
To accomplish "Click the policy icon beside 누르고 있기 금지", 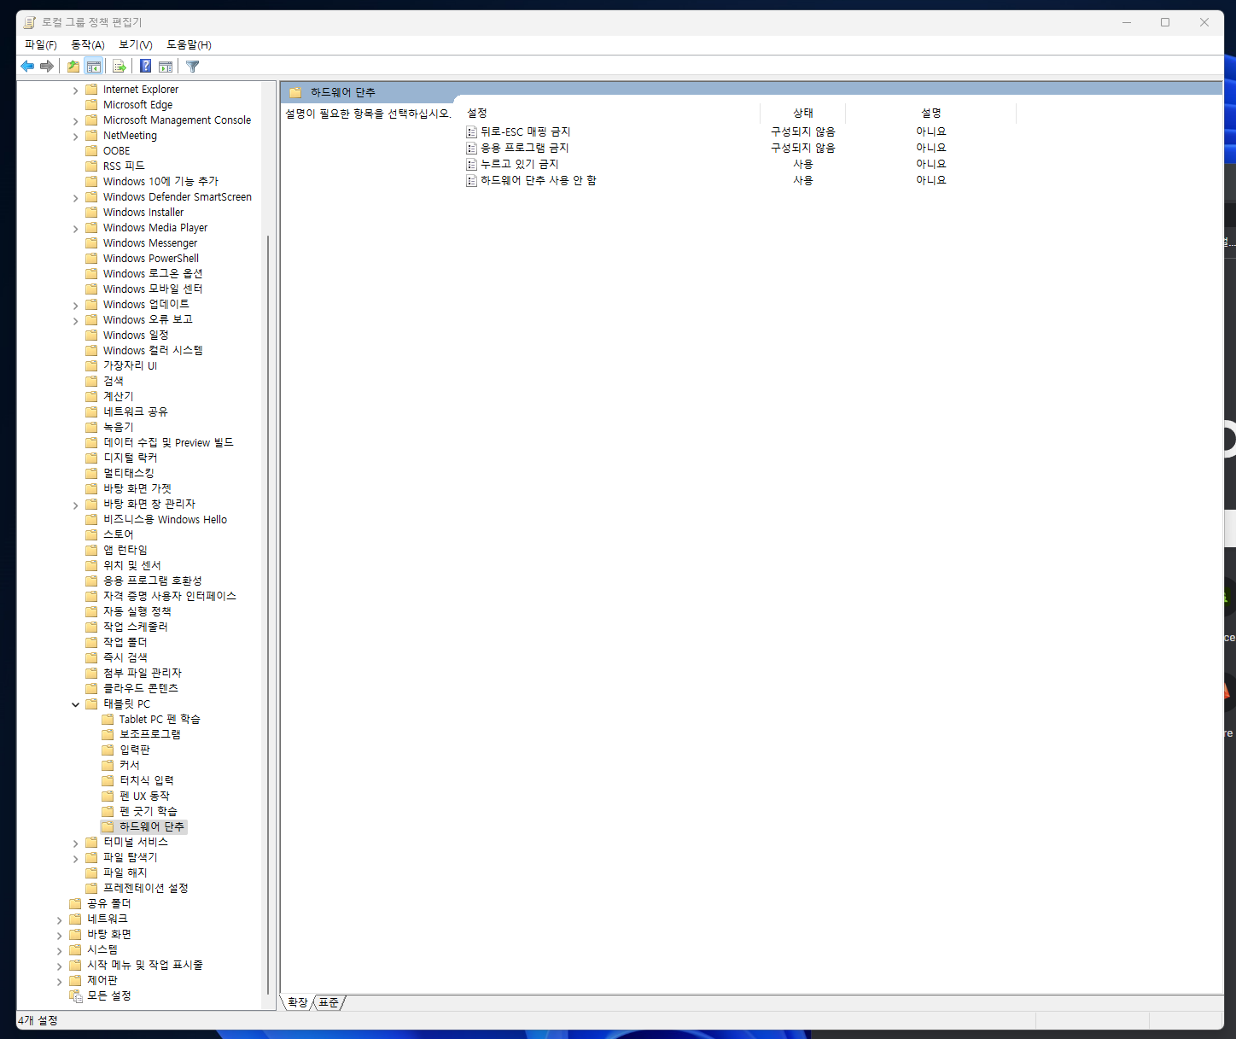I will coord(471,164).
